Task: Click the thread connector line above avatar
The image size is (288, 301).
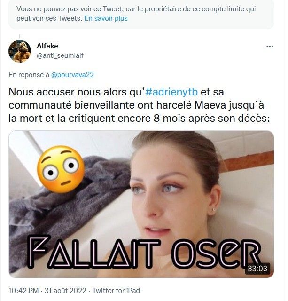Action: [x=20, y=37]
